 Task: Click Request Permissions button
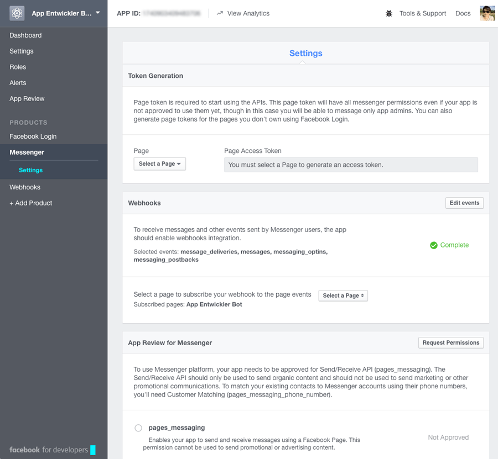coord(450,342)
